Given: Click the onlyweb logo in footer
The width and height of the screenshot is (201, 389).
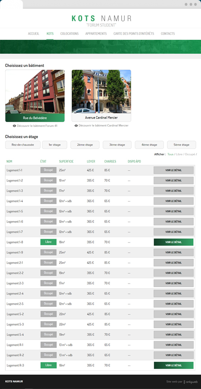Looking at the screenshot, I should (190, 382).
